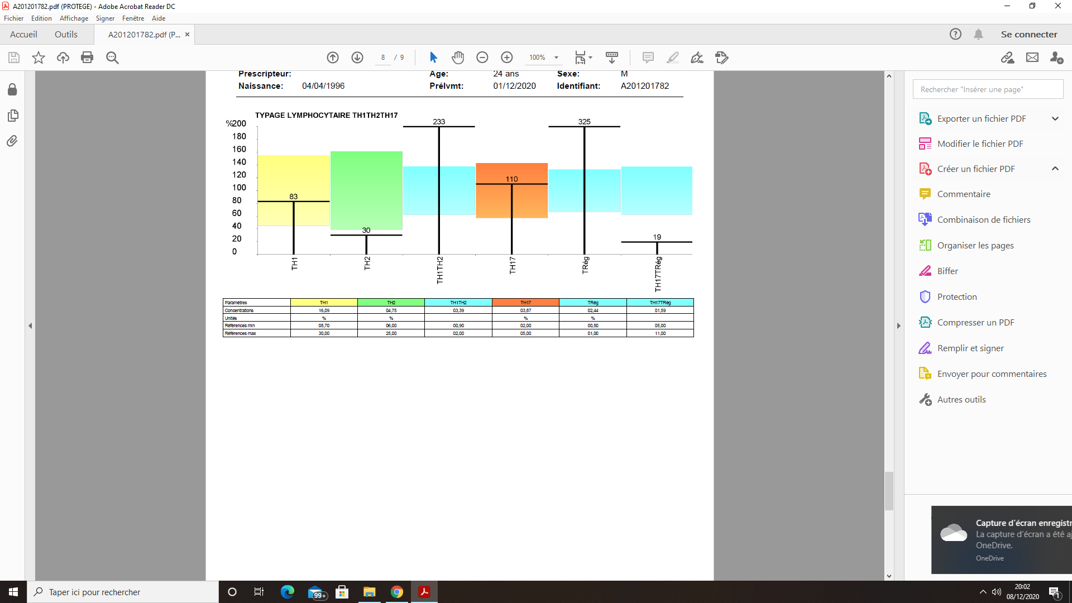Click the sticky note comment tool
The width and height of the screenshot is (1072, 603).
[648, 58]
